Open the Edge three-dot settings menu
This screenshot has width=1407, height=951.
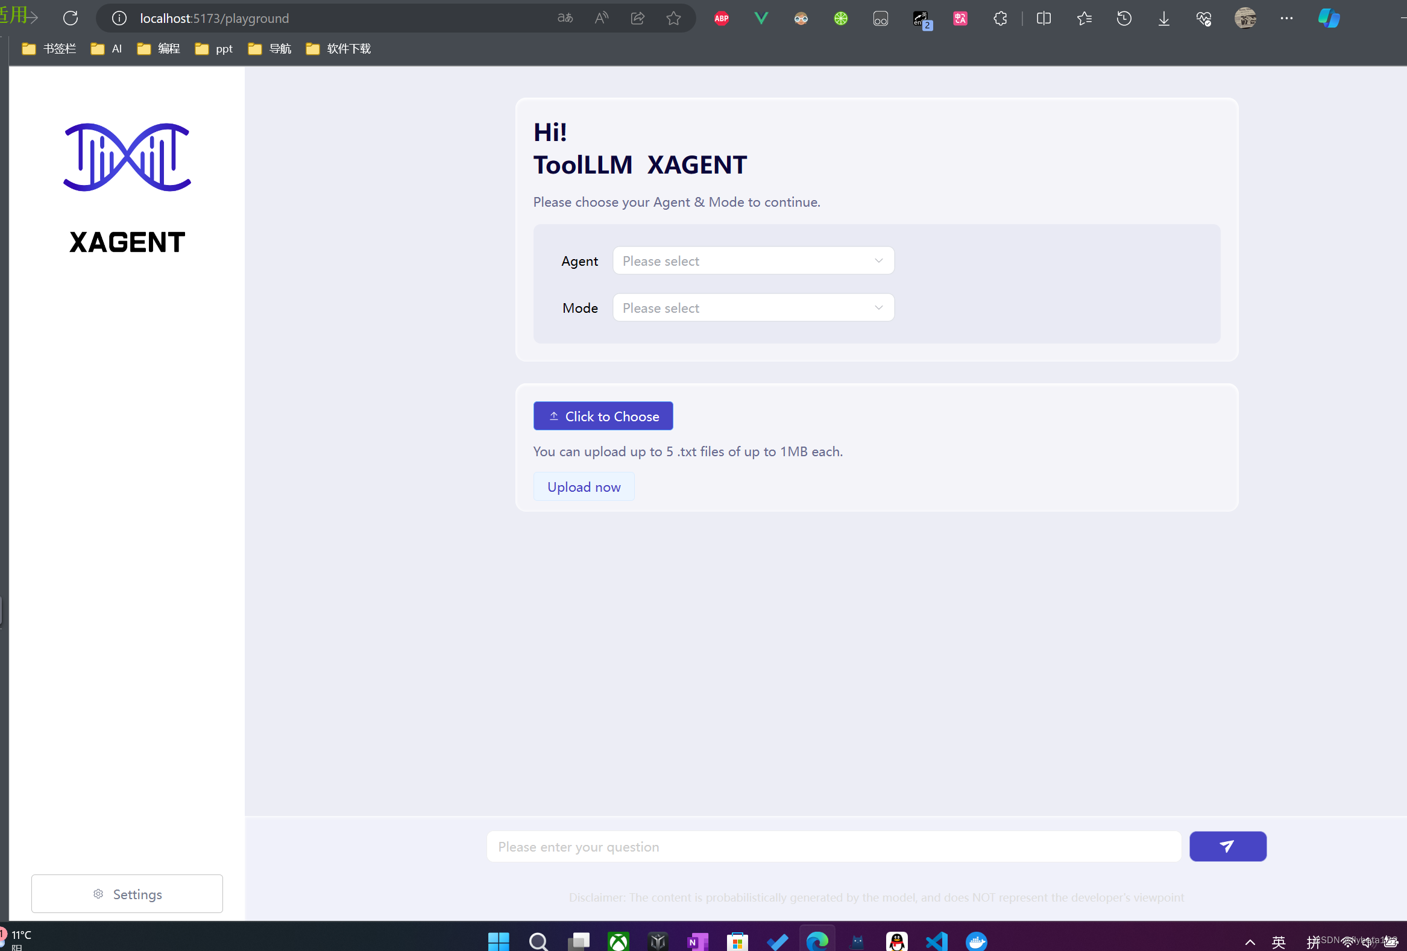pyautogui.click(x=1286, y=18)
